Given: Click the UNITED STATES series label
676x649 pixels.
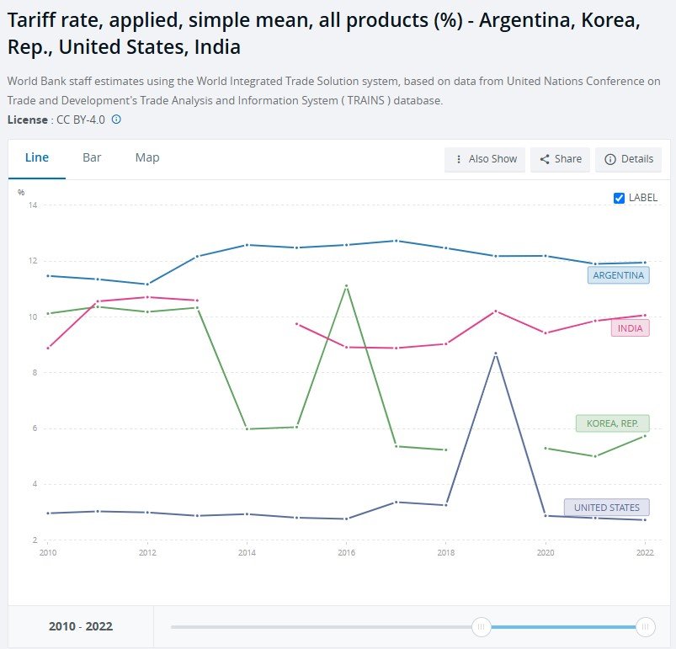Looking at the screenshot, I should coord(606,508).
